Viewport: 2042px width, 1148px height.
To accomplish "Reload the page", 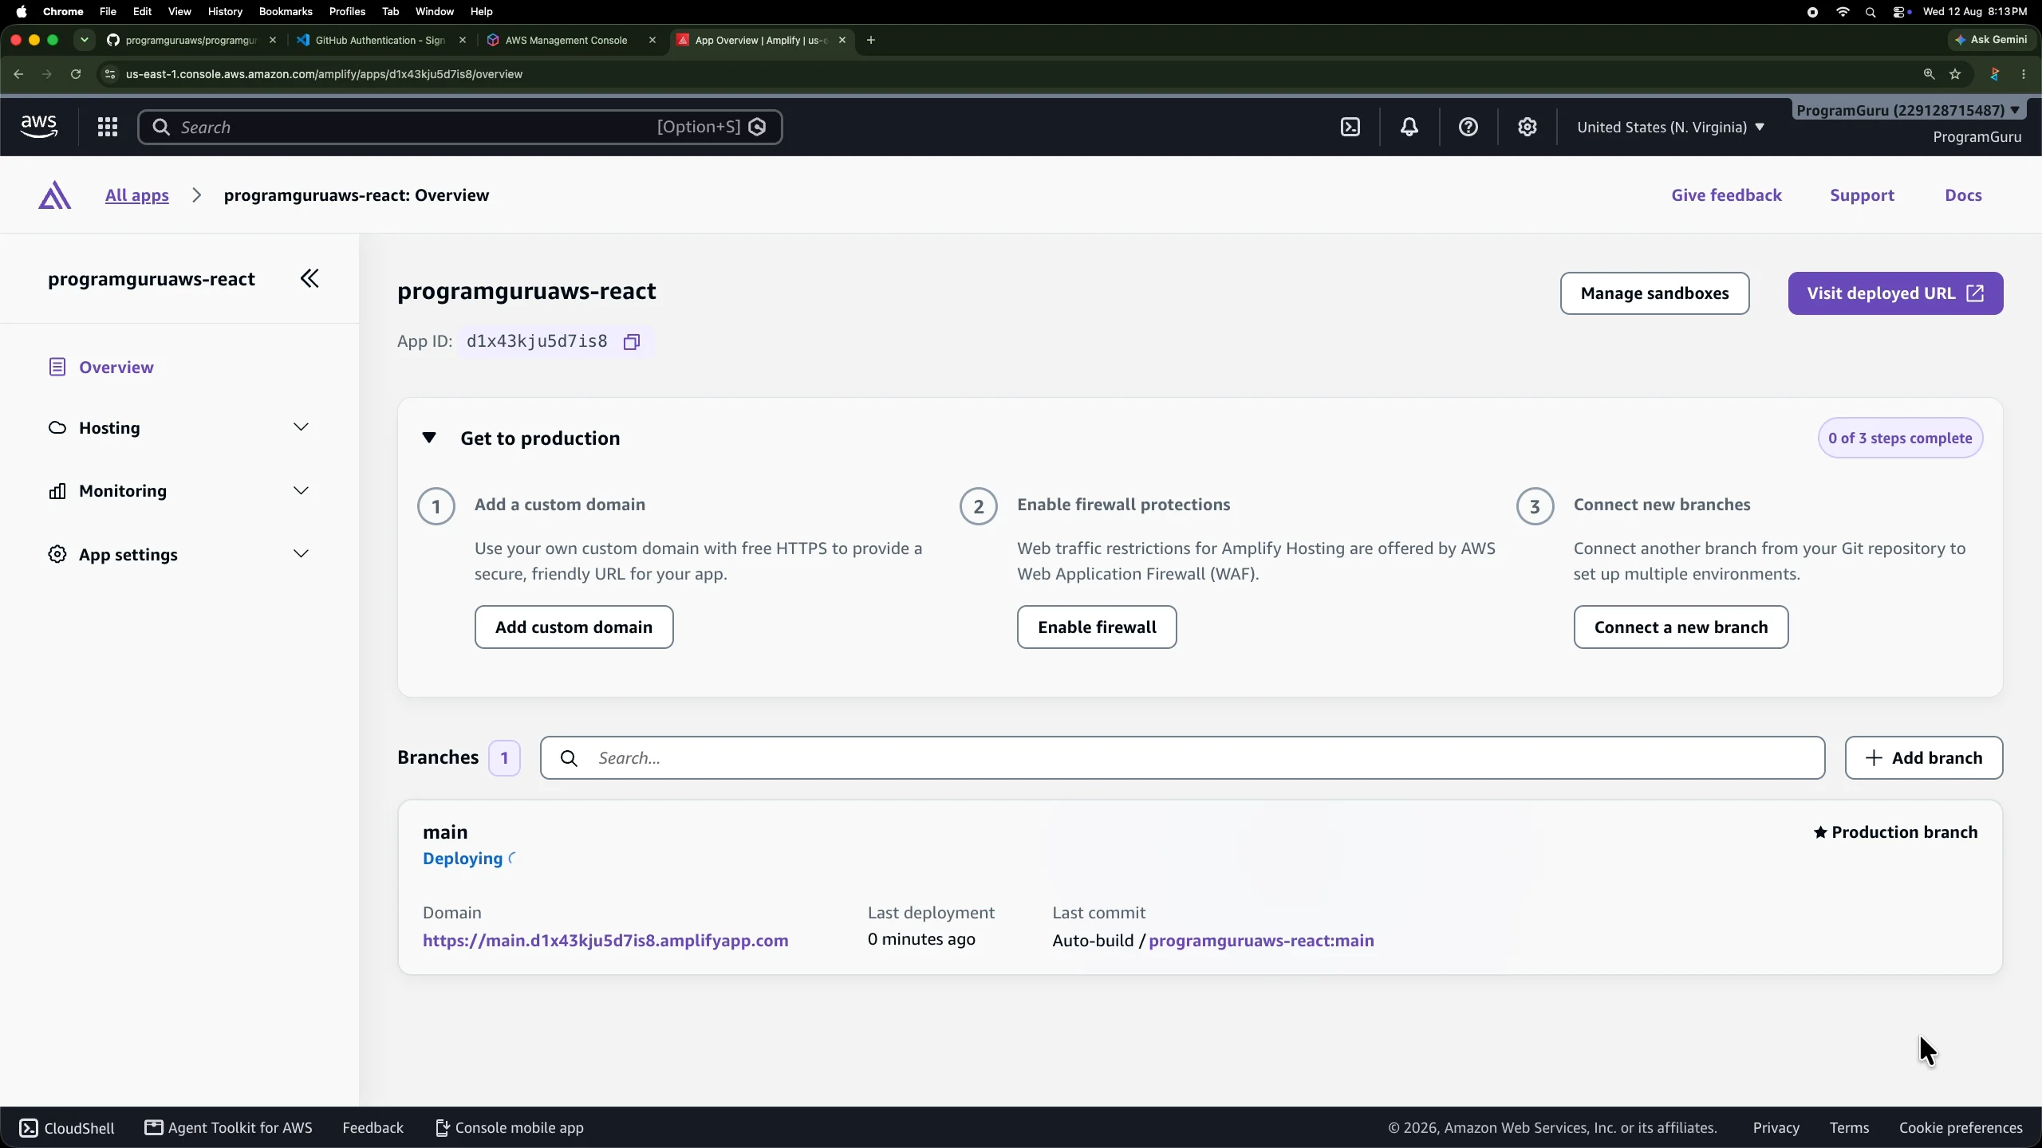I will 76,74.
